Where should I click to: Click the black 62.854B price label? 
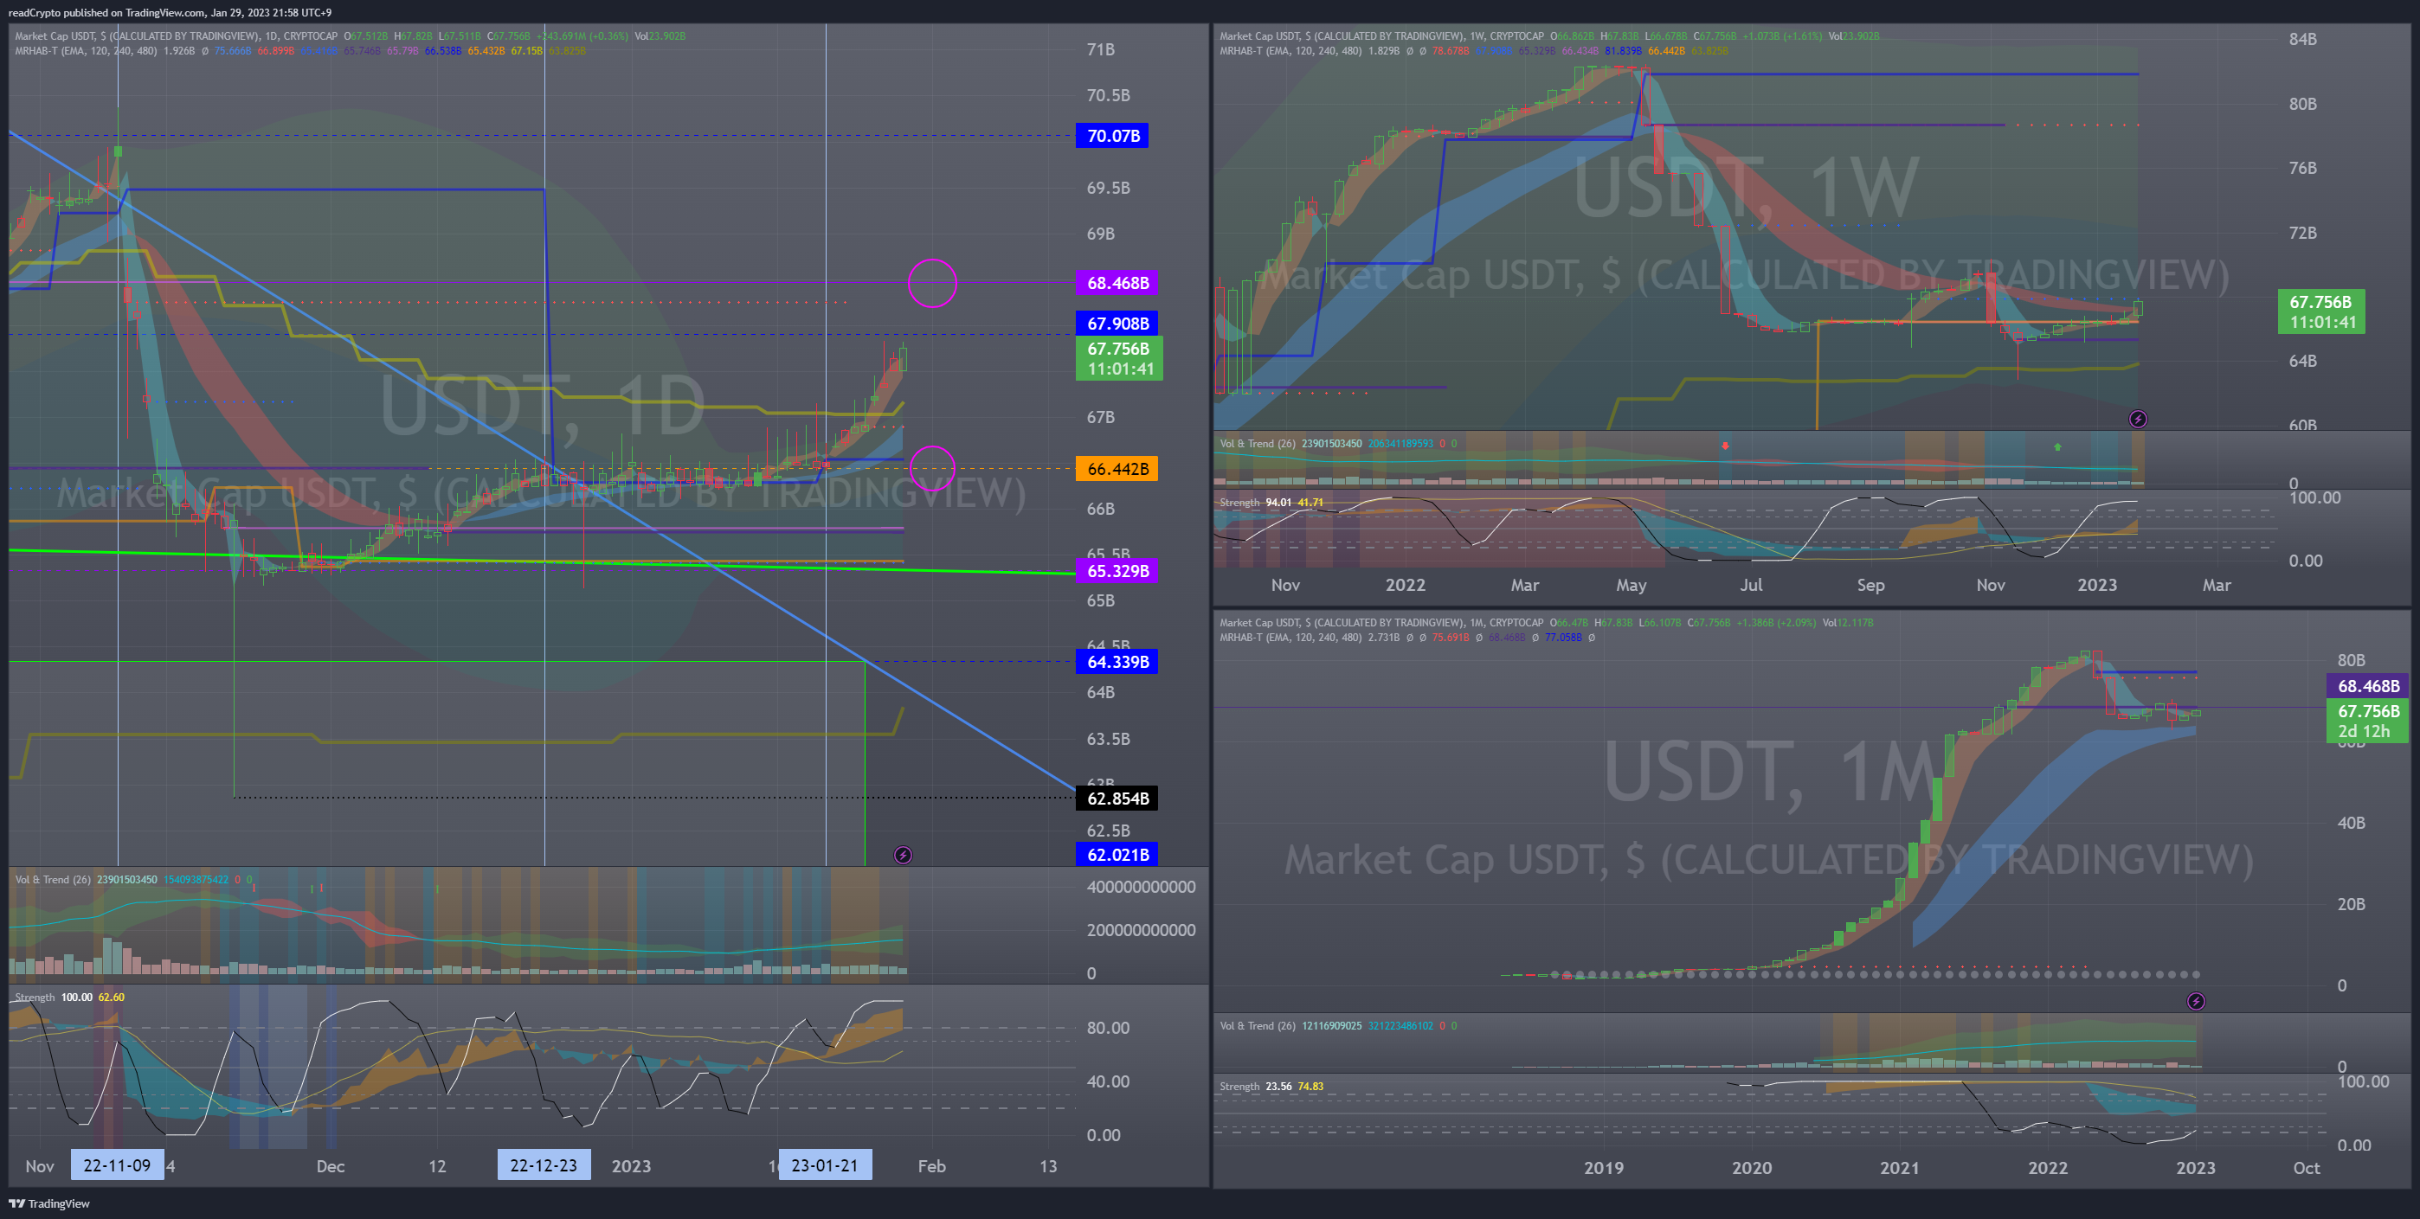pyautogui.click(x=1117, y=799)
